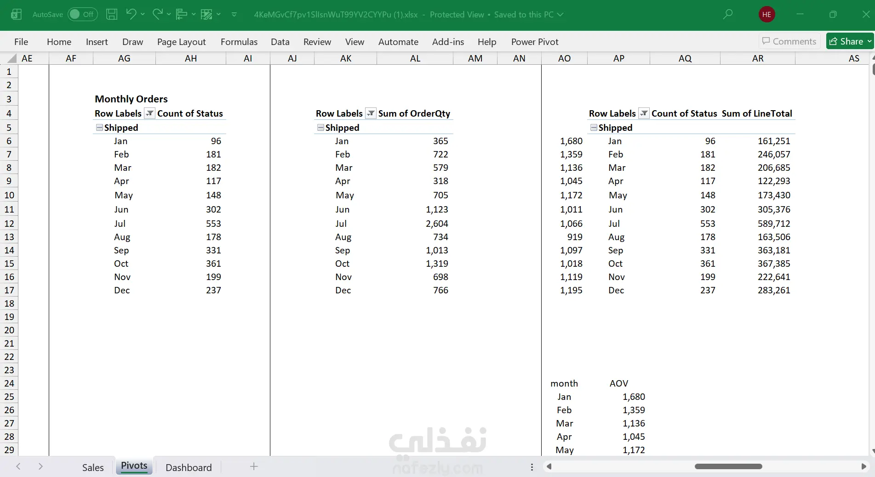This screenshot has height=477, width=875.
Task: Click the form/table quick access icon
Action: point(206,14)
